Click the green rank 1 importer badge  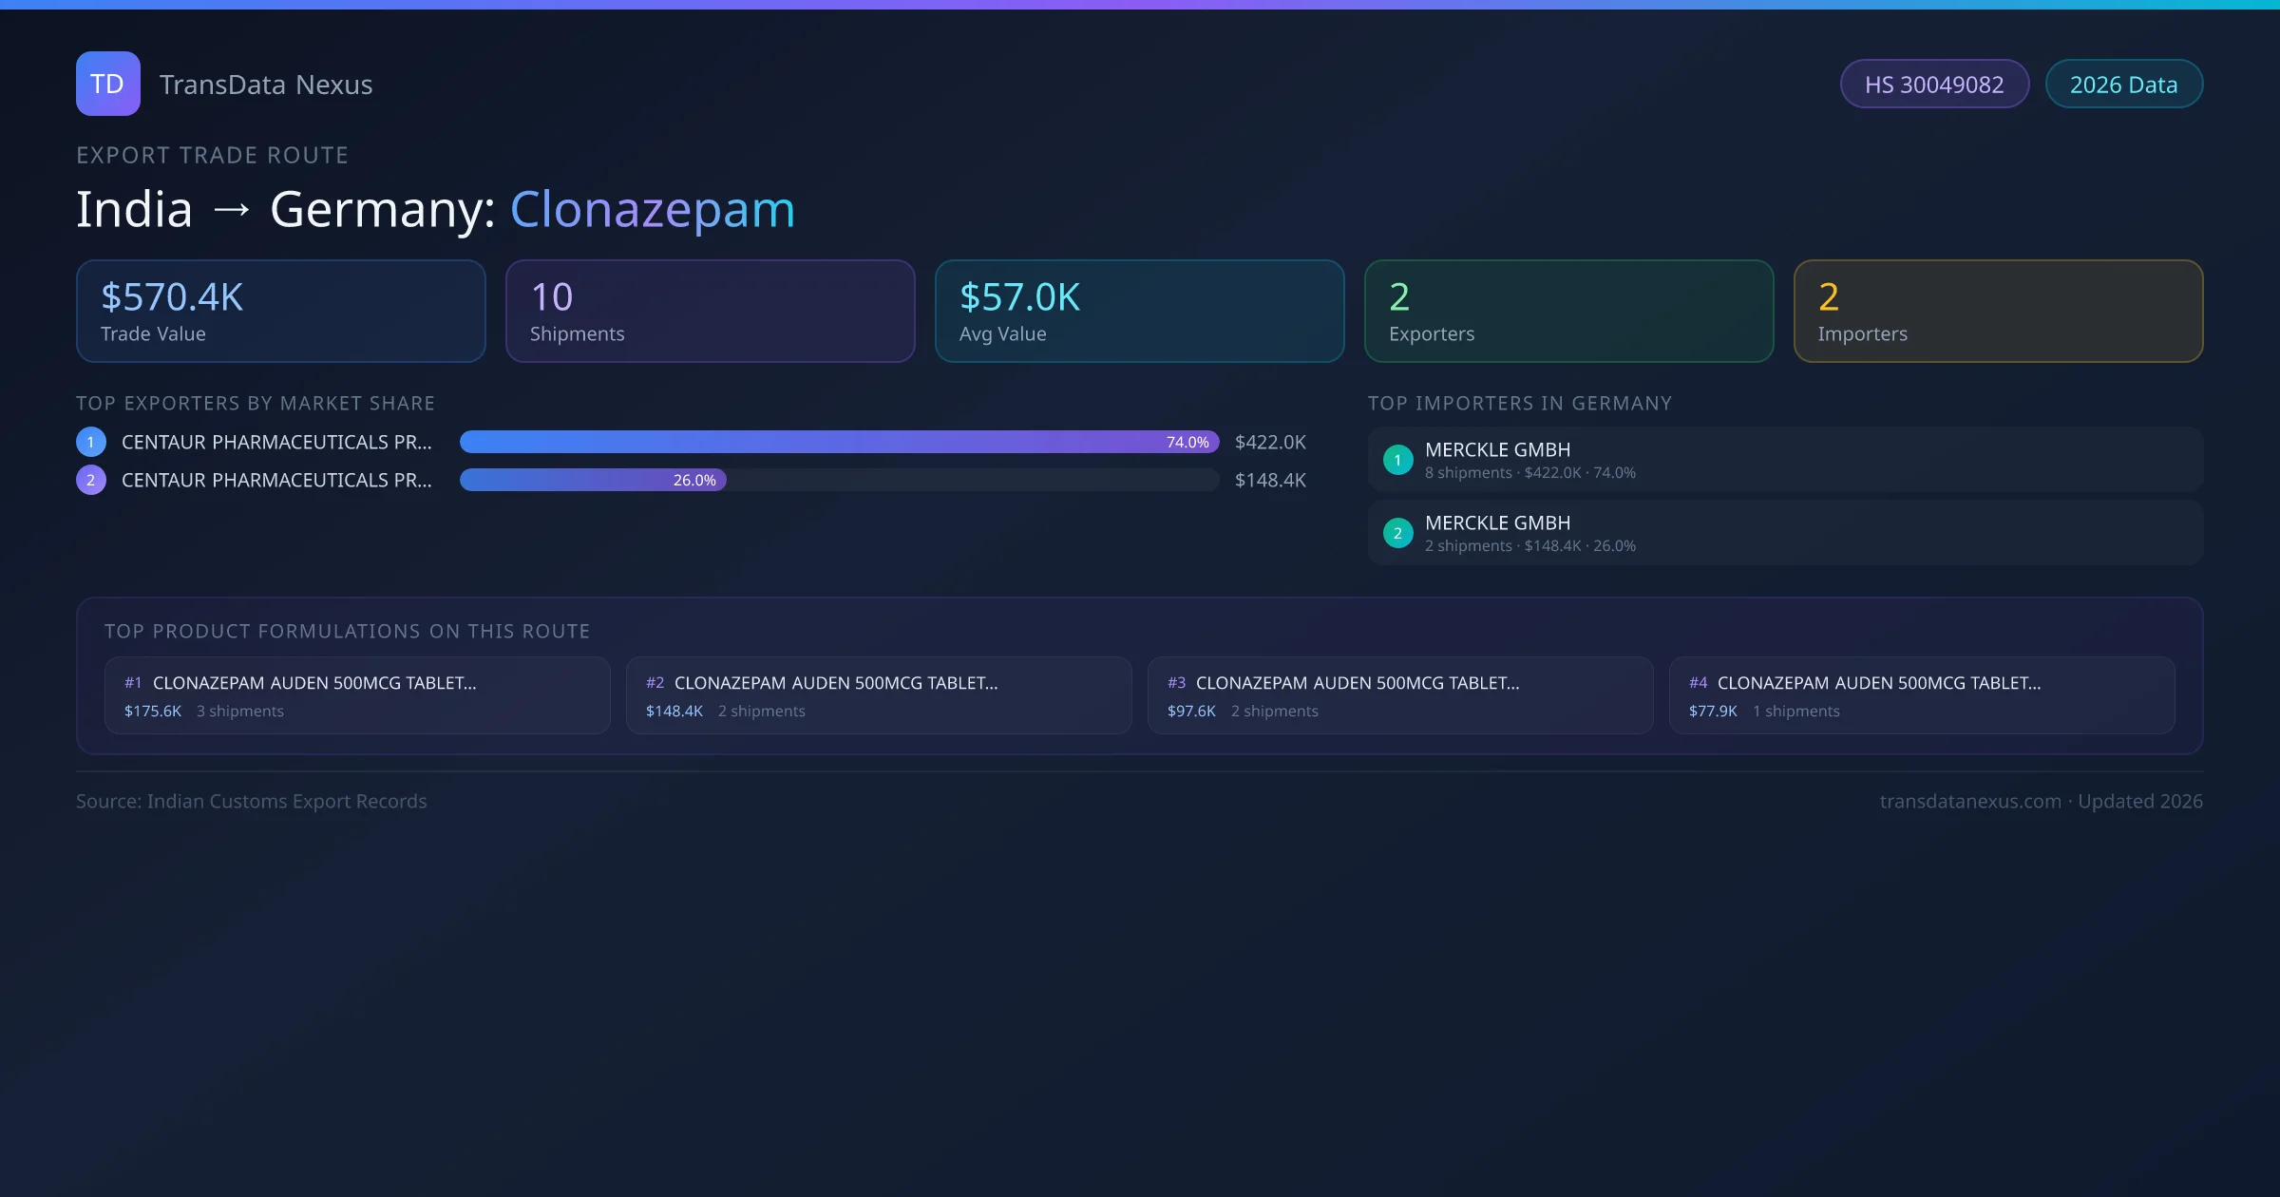pyautogui.click(x=1397, y=460)
